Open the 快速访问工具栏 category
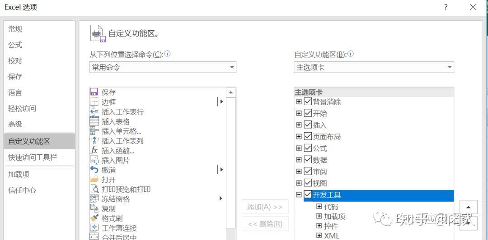This screenshot has height=240, width=488. pos(39,157)
